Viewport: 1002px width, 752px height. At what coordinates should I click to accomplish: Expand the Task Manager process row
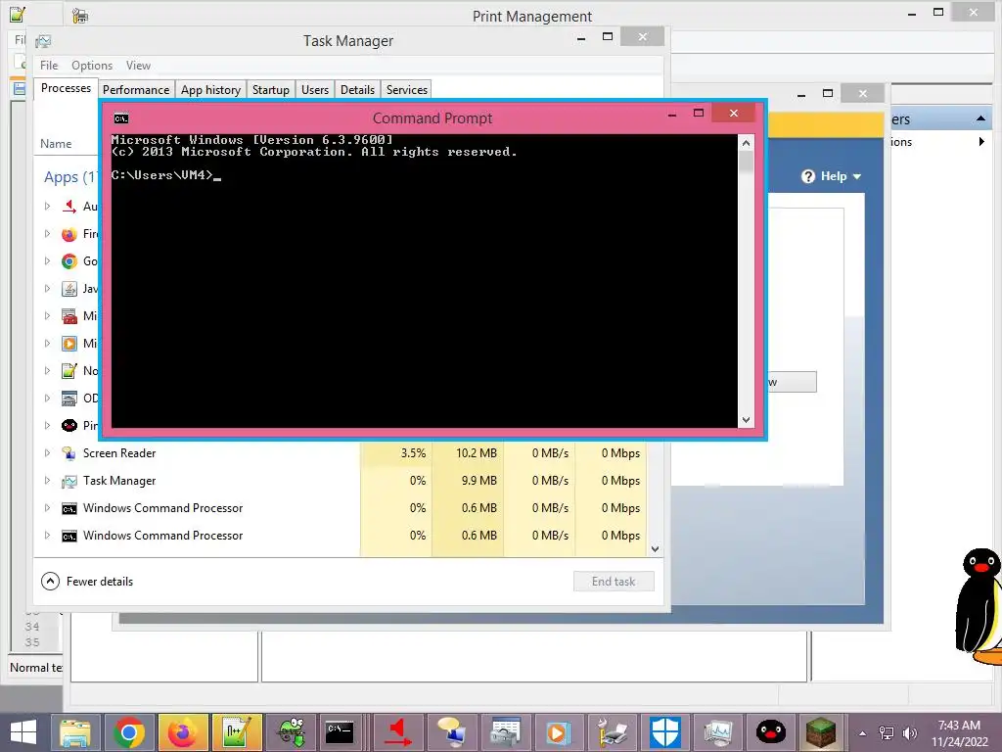coord(47,480)
